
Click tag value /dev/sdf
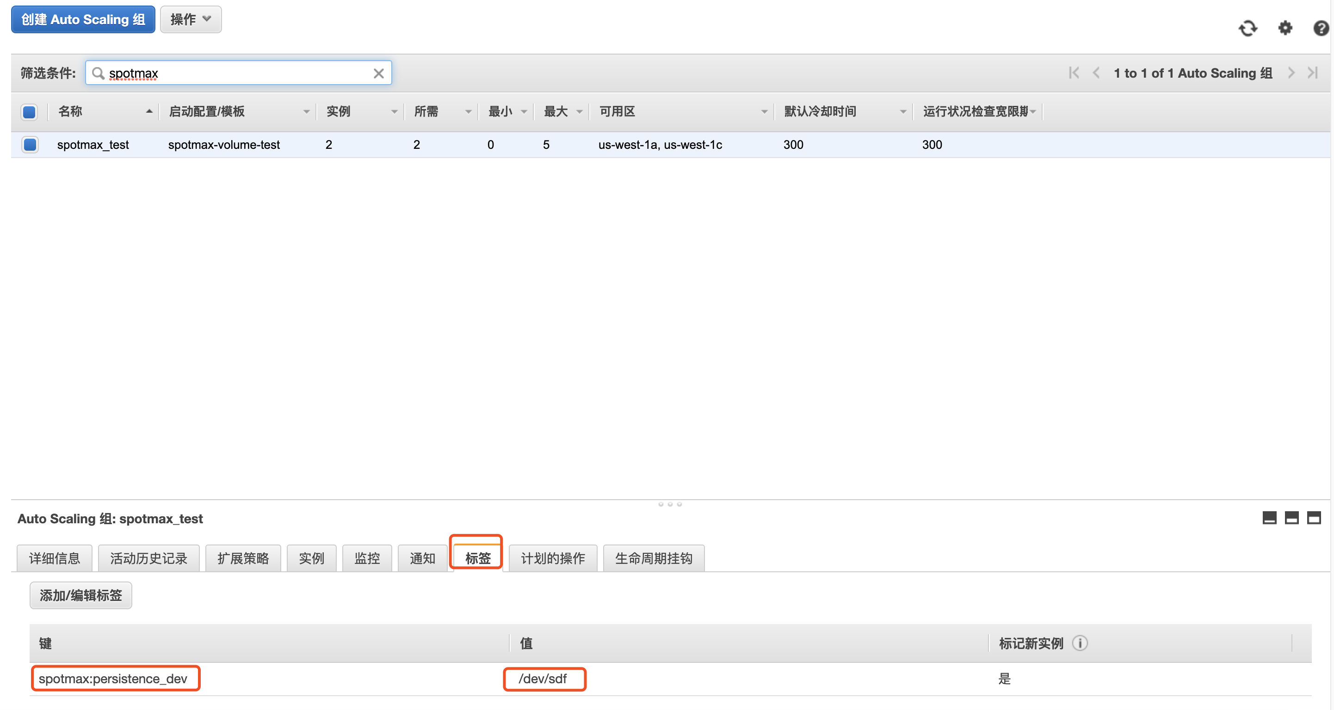click(542, 679)
